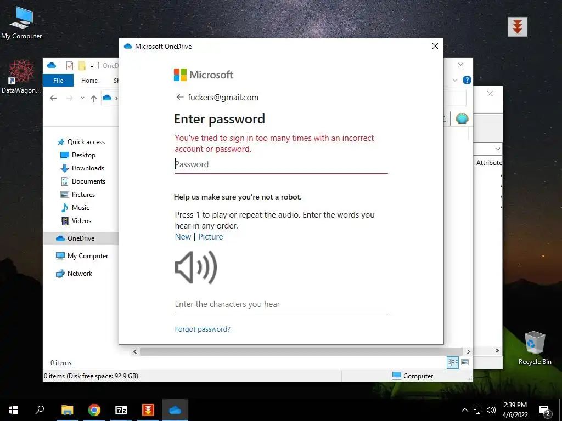The height and width of the screenshot is (421, 562).
Task: Click the Password input field
Action: [x=281, y=164]
